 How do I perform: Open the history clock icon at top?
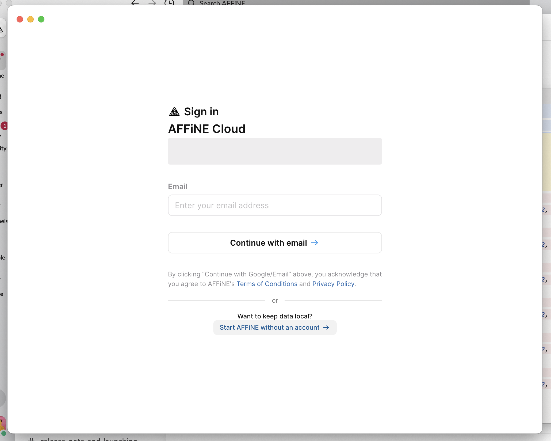[169, 3]
